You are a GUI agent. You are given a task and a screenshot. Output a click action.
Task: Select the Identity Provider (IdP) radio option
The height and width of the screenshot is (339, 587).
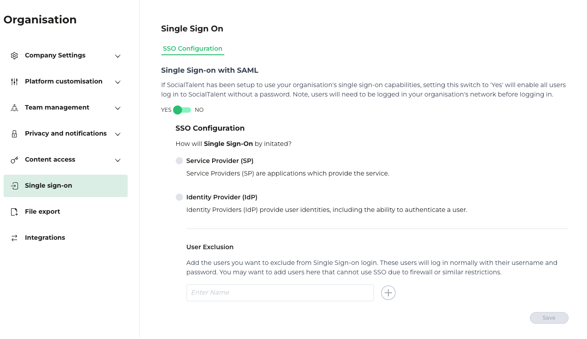(179, 197)
